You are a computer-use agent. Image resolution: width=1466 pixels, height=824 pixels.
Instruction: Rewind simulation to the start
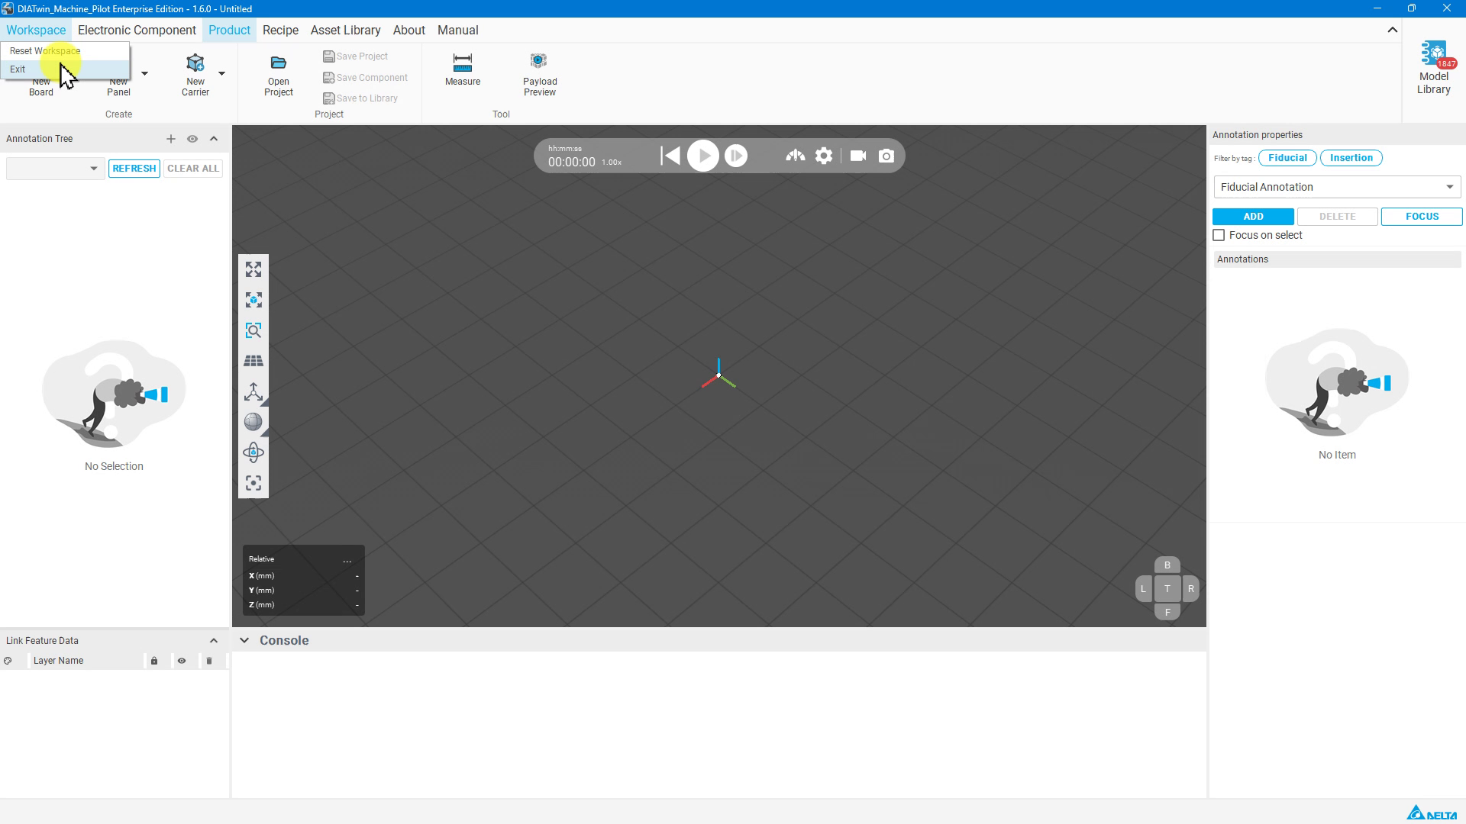[x=670, y=156]
